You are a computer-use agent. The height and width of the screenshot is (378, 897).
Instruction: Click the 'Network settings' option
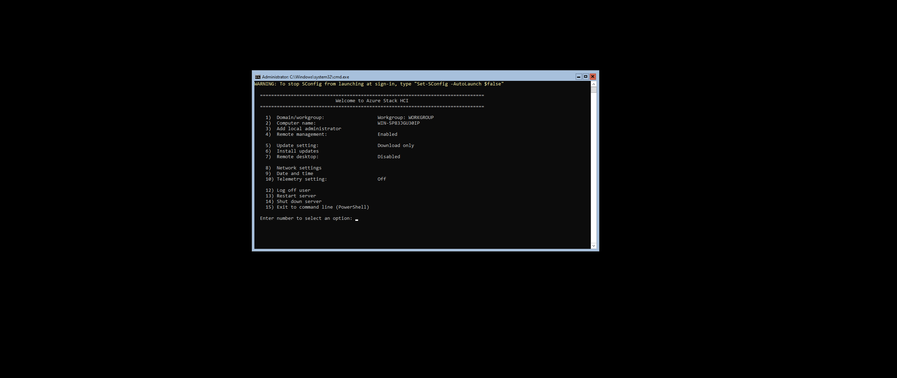click(x=293, y=168)
